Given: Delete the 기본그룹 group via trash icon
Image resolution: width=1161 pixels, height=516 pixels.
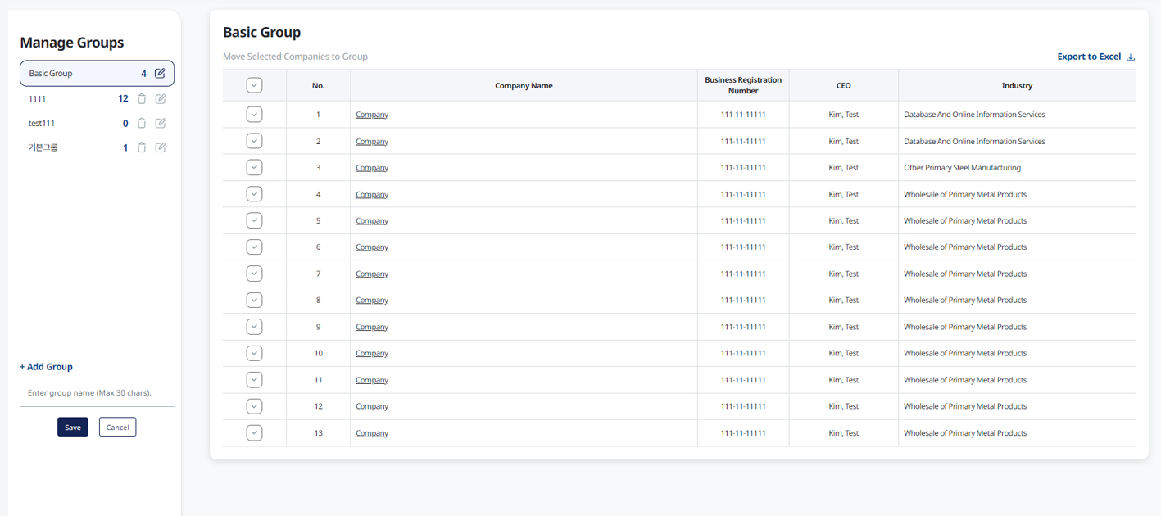Looking at the screenshot, I should click(142, 148).
